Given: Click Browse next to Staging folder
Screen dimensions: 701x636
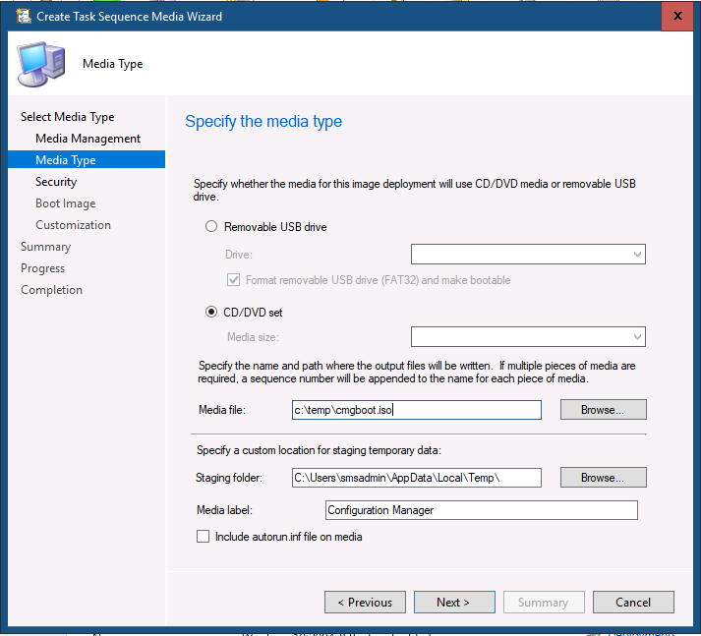Looking at the screenshot, I should pyautogui.click(x=603, y=478).
